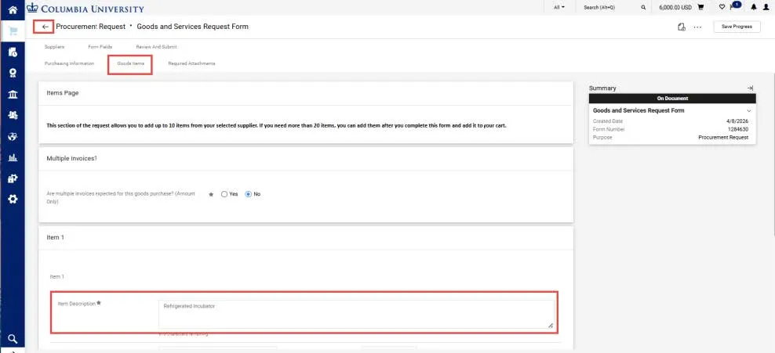Open the Accounts Payable bank sidebar icon
This screenshot has width=775, height=353.
(x=13, y=94)
